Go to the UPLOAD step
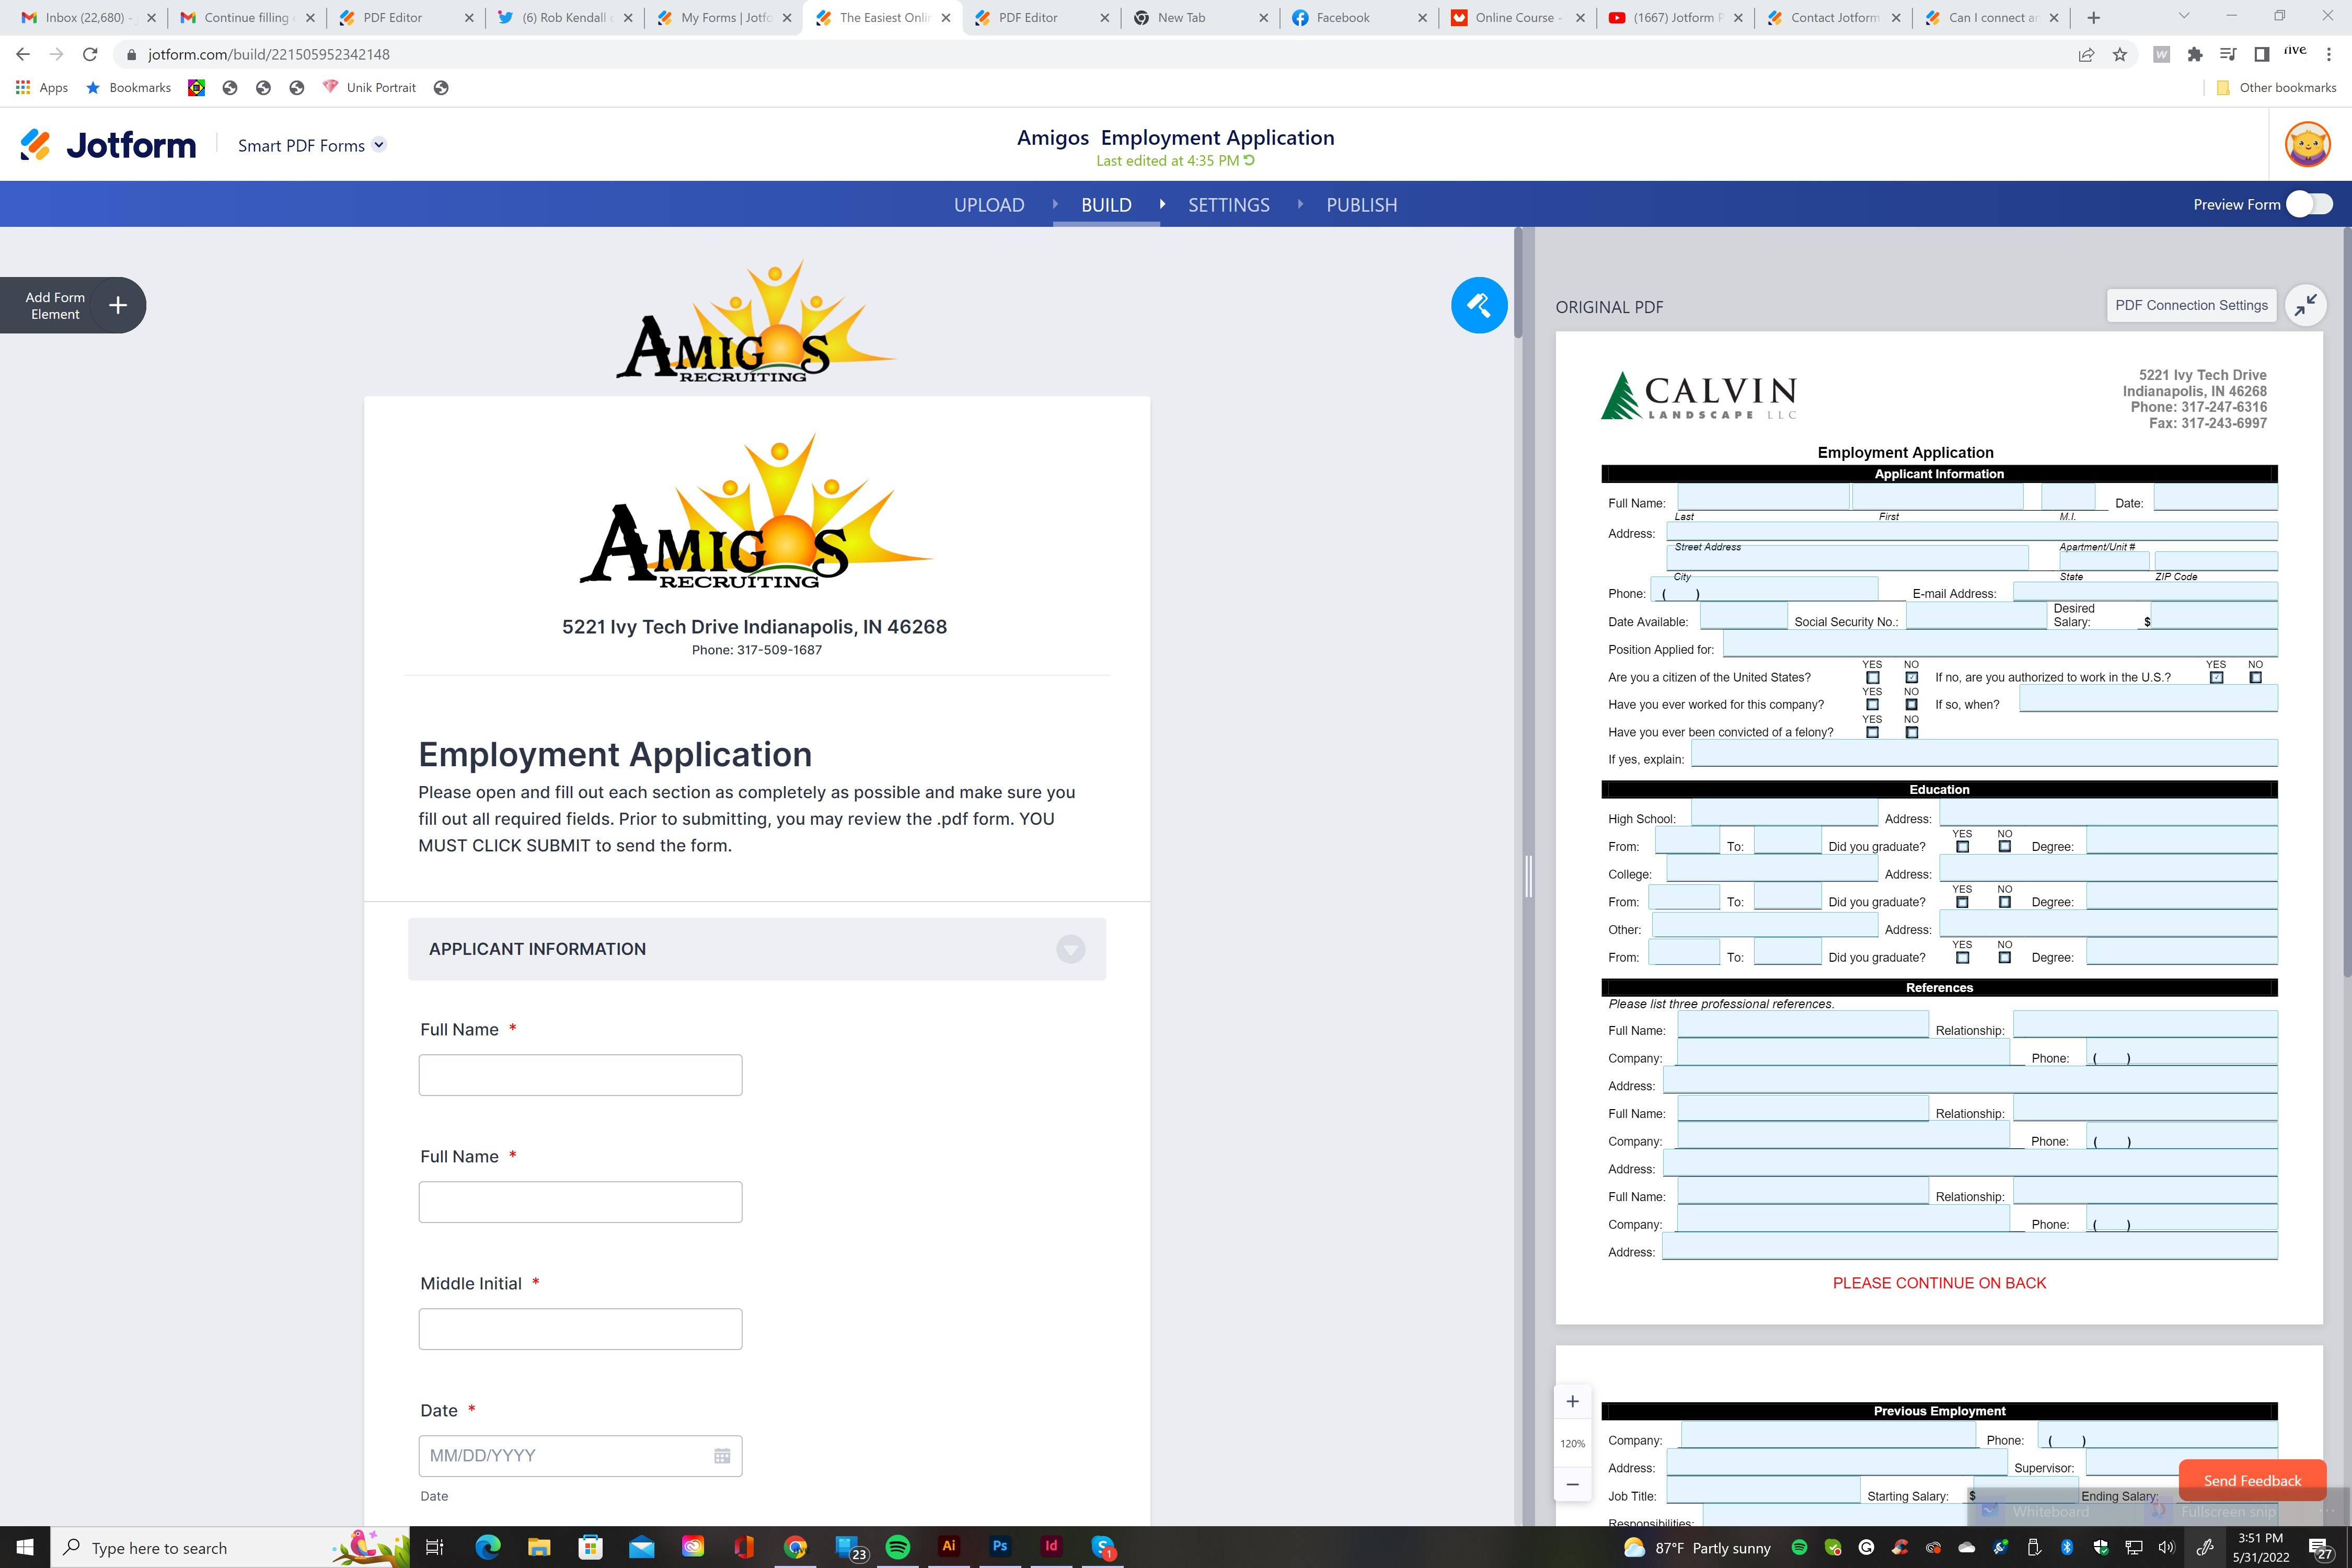 coord(989,205)
